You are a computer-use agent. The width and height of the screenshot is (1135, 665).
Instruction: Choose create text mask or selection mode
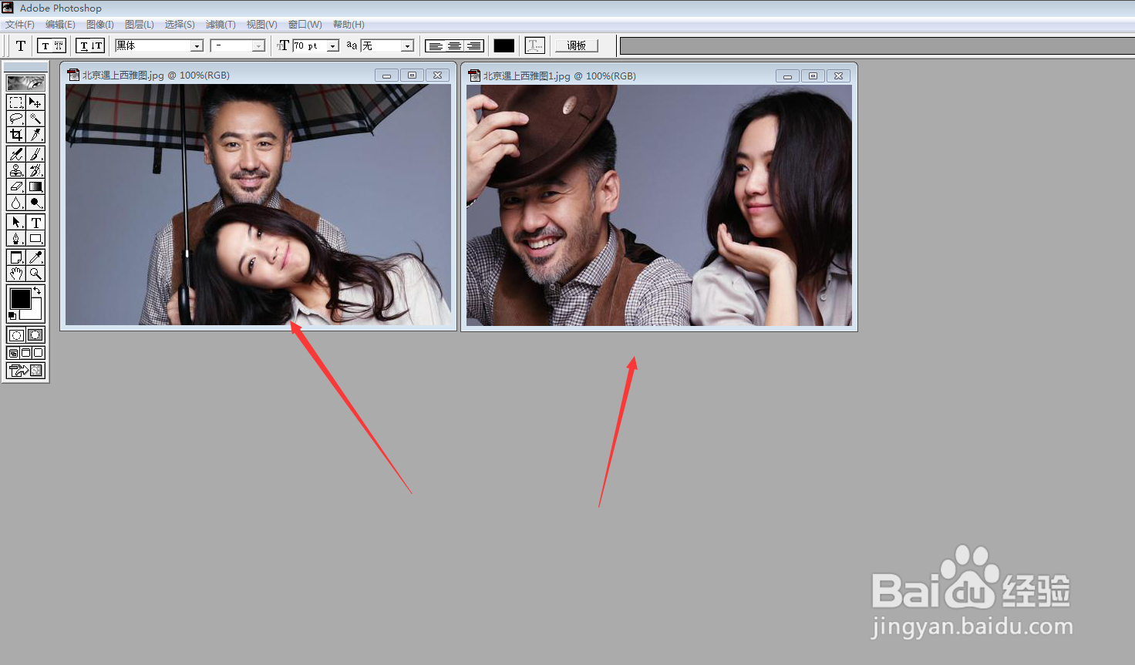59,45
